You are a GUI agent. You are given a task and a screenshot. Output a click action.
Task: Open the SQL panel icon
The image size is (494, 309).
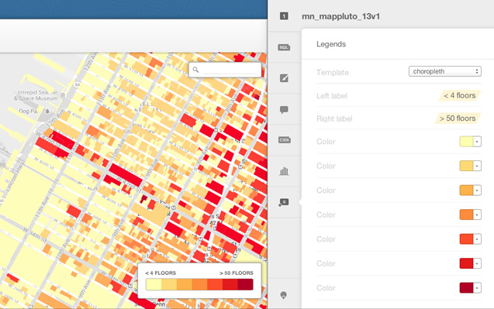point(284,47)
